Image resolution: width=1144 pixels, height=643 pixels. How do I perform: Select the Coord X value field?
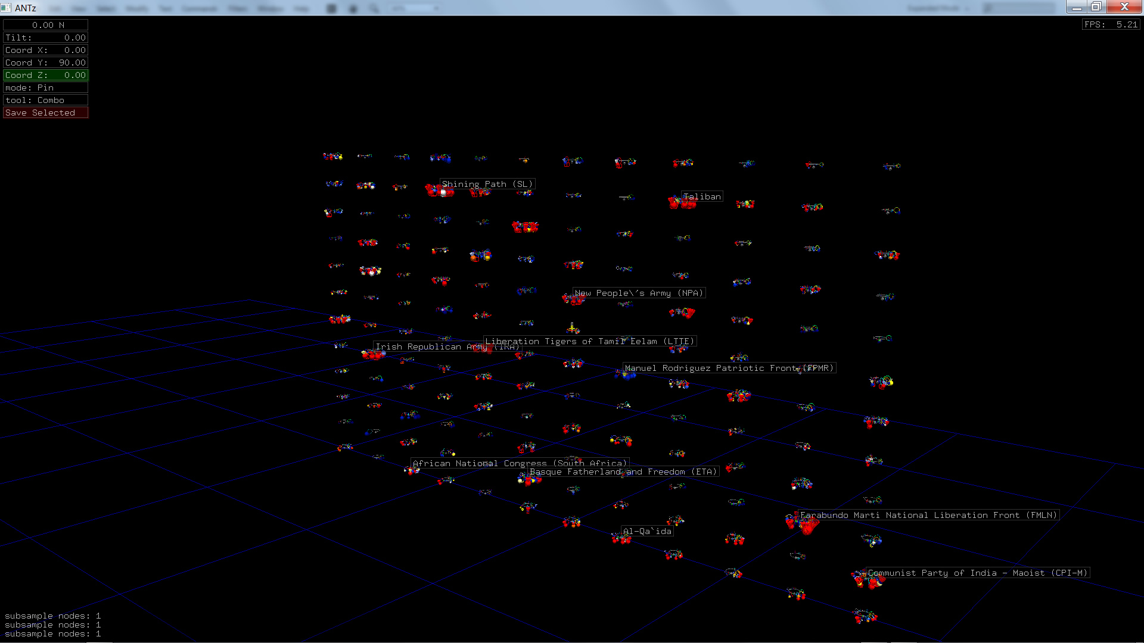[45, 50]
